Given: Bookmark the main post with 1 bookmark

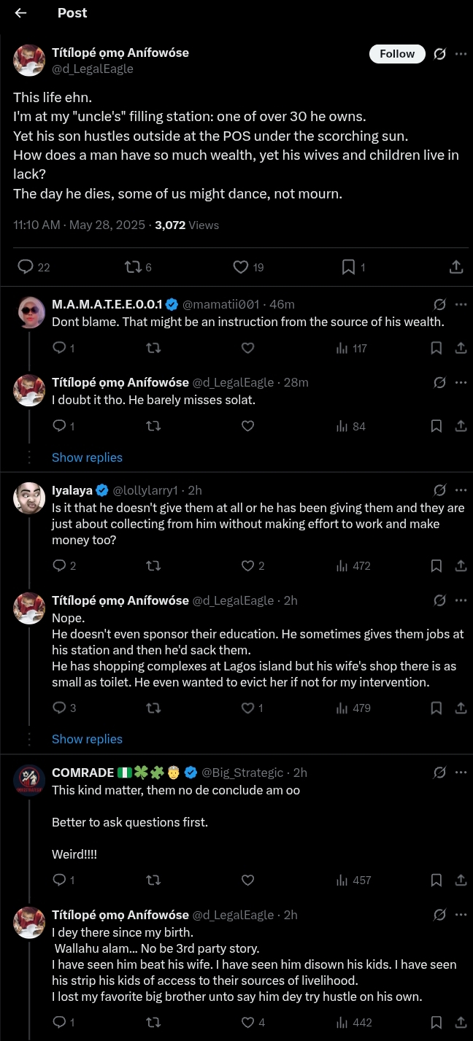Looking at the screenshot, I should (x=349, y=267).
